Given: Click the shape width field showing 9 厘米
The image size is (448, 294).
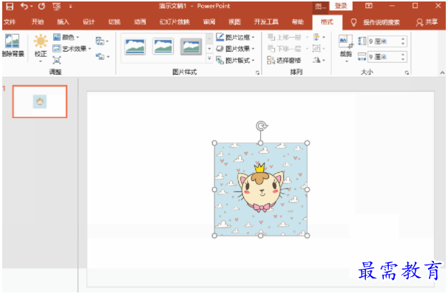Looking at the screenshot, I should click(x=384, y=57).
